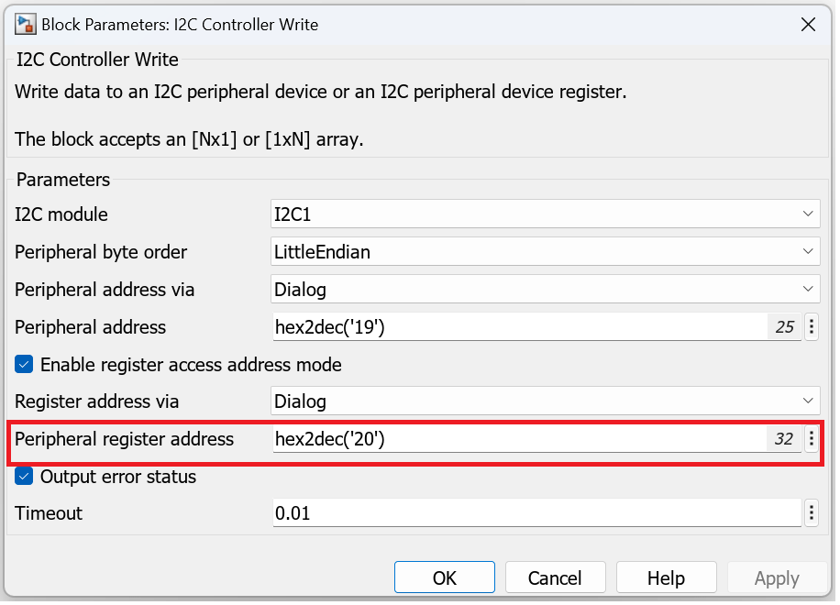Image resolution: width=840 pixels, height=605 pixels.
Task: Open the Peripheral byte order dropdown showing LittleEndian
Action: [x=541, y=251]
